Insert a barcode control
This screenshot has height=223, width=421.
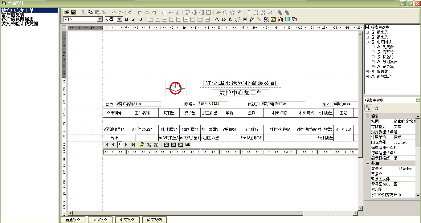pos(287,19)
